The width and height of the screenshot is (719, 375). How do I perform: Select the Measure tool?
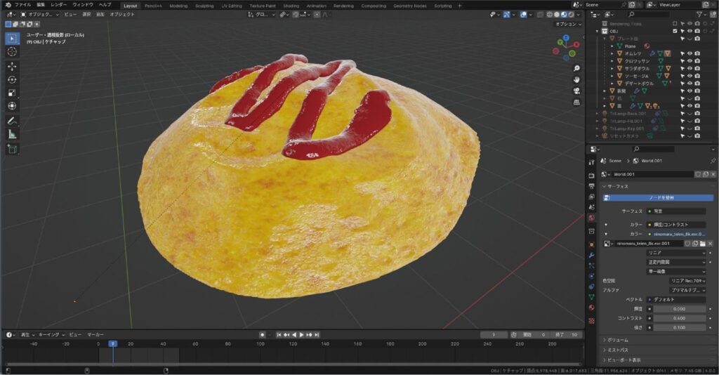click(x=13, y=134)
